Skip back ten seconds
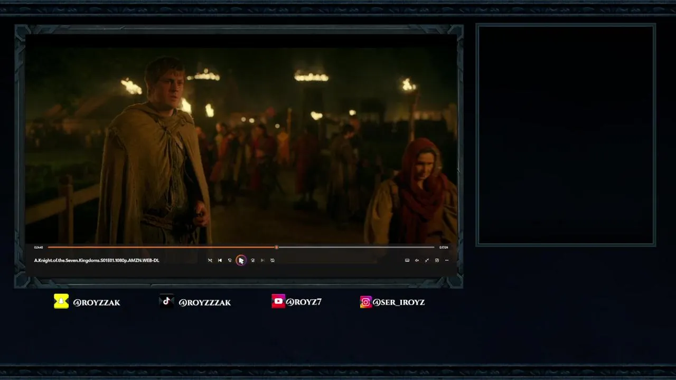Image resolution: width=676 pixels, height=380 pixels. tap(230, 260)
